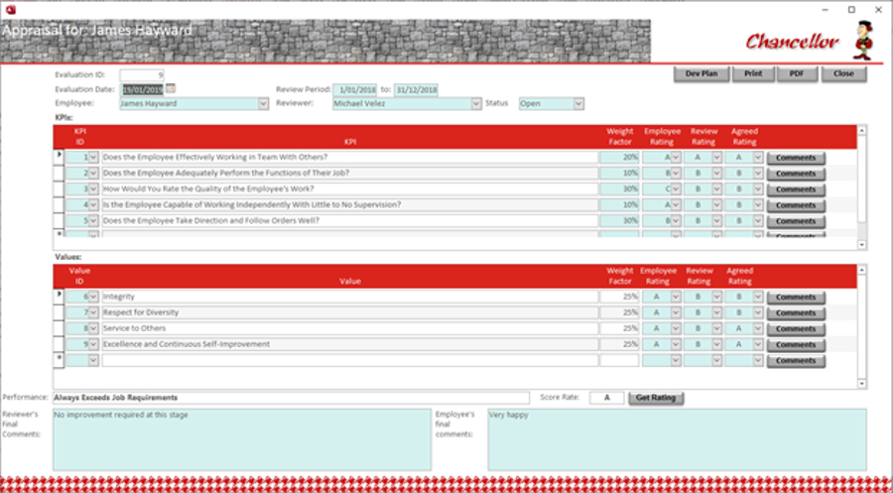The width and height of the screenshot is (893, 493).
Task: Open Employee Rating dropdown for Respect for Diversity
Action: pos(676,312)
